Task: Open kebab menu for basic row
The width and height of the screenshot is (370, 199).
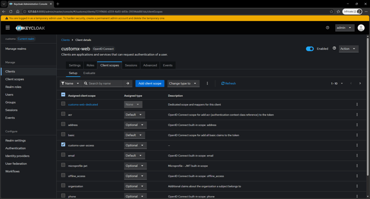Action: pyautogui.click(x=357, y=135)
